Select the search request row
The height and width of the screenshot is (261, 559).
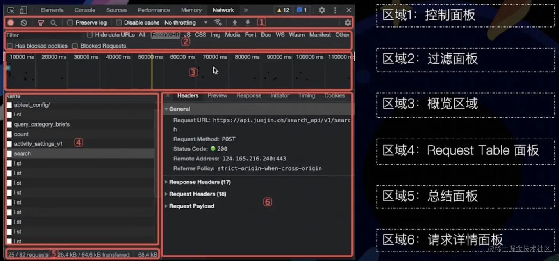[x=80, y=153]
